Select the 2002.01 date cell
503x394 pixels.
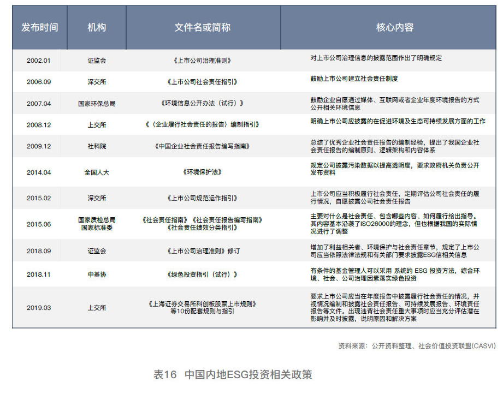[x=40, y=61]
